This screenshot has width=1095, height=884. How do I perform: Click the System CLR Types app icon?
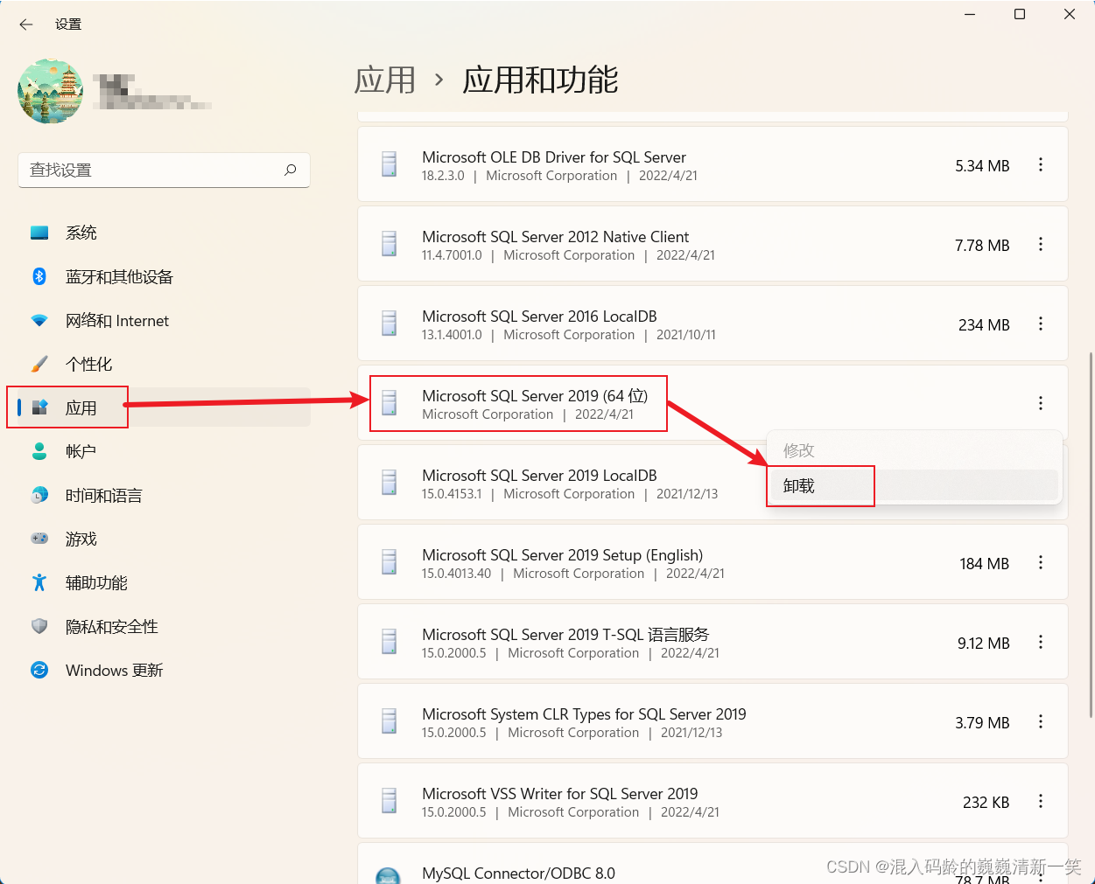click(x=390, y=721)
